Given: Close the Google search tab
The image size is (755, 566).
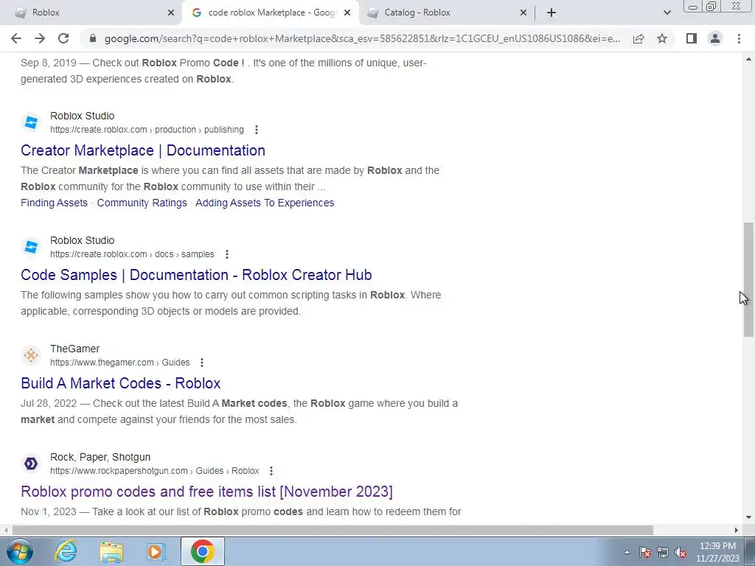Looking at the screenshot, I should click(x=347, y=13).
